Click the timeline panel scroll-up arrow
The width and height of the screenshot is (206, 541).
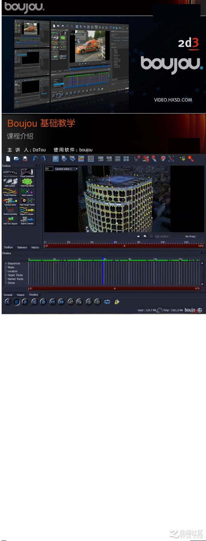(202, 263)
